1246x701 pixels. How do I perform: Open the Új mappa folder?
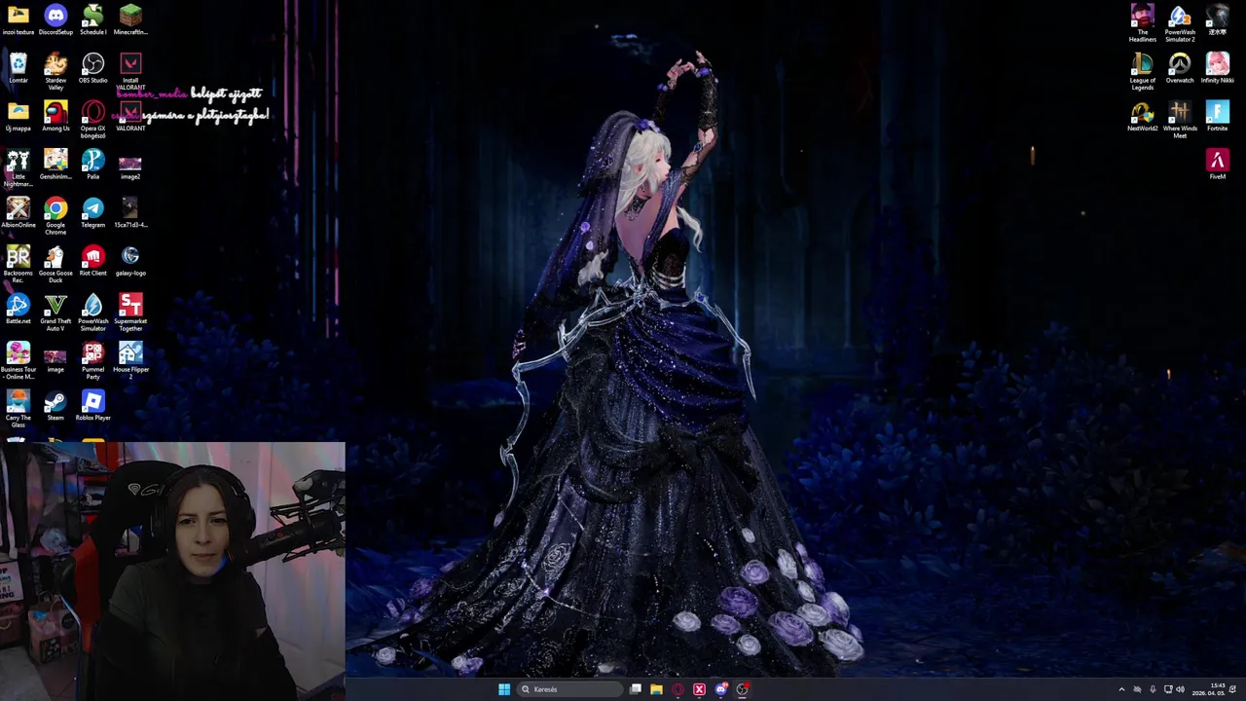click(x=18, y=116)
